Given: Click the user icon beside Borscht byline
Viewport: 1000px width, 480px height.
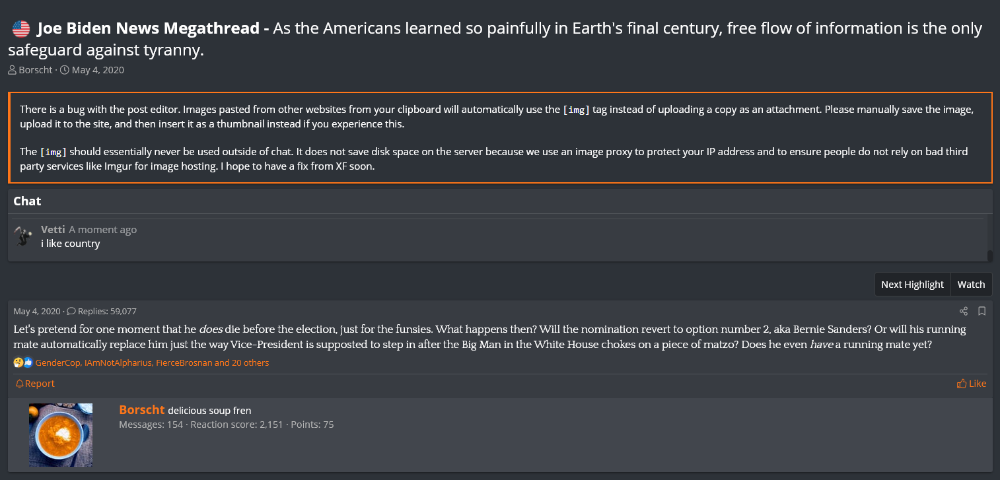Looking at the screenshot, I should coord(13,70).
